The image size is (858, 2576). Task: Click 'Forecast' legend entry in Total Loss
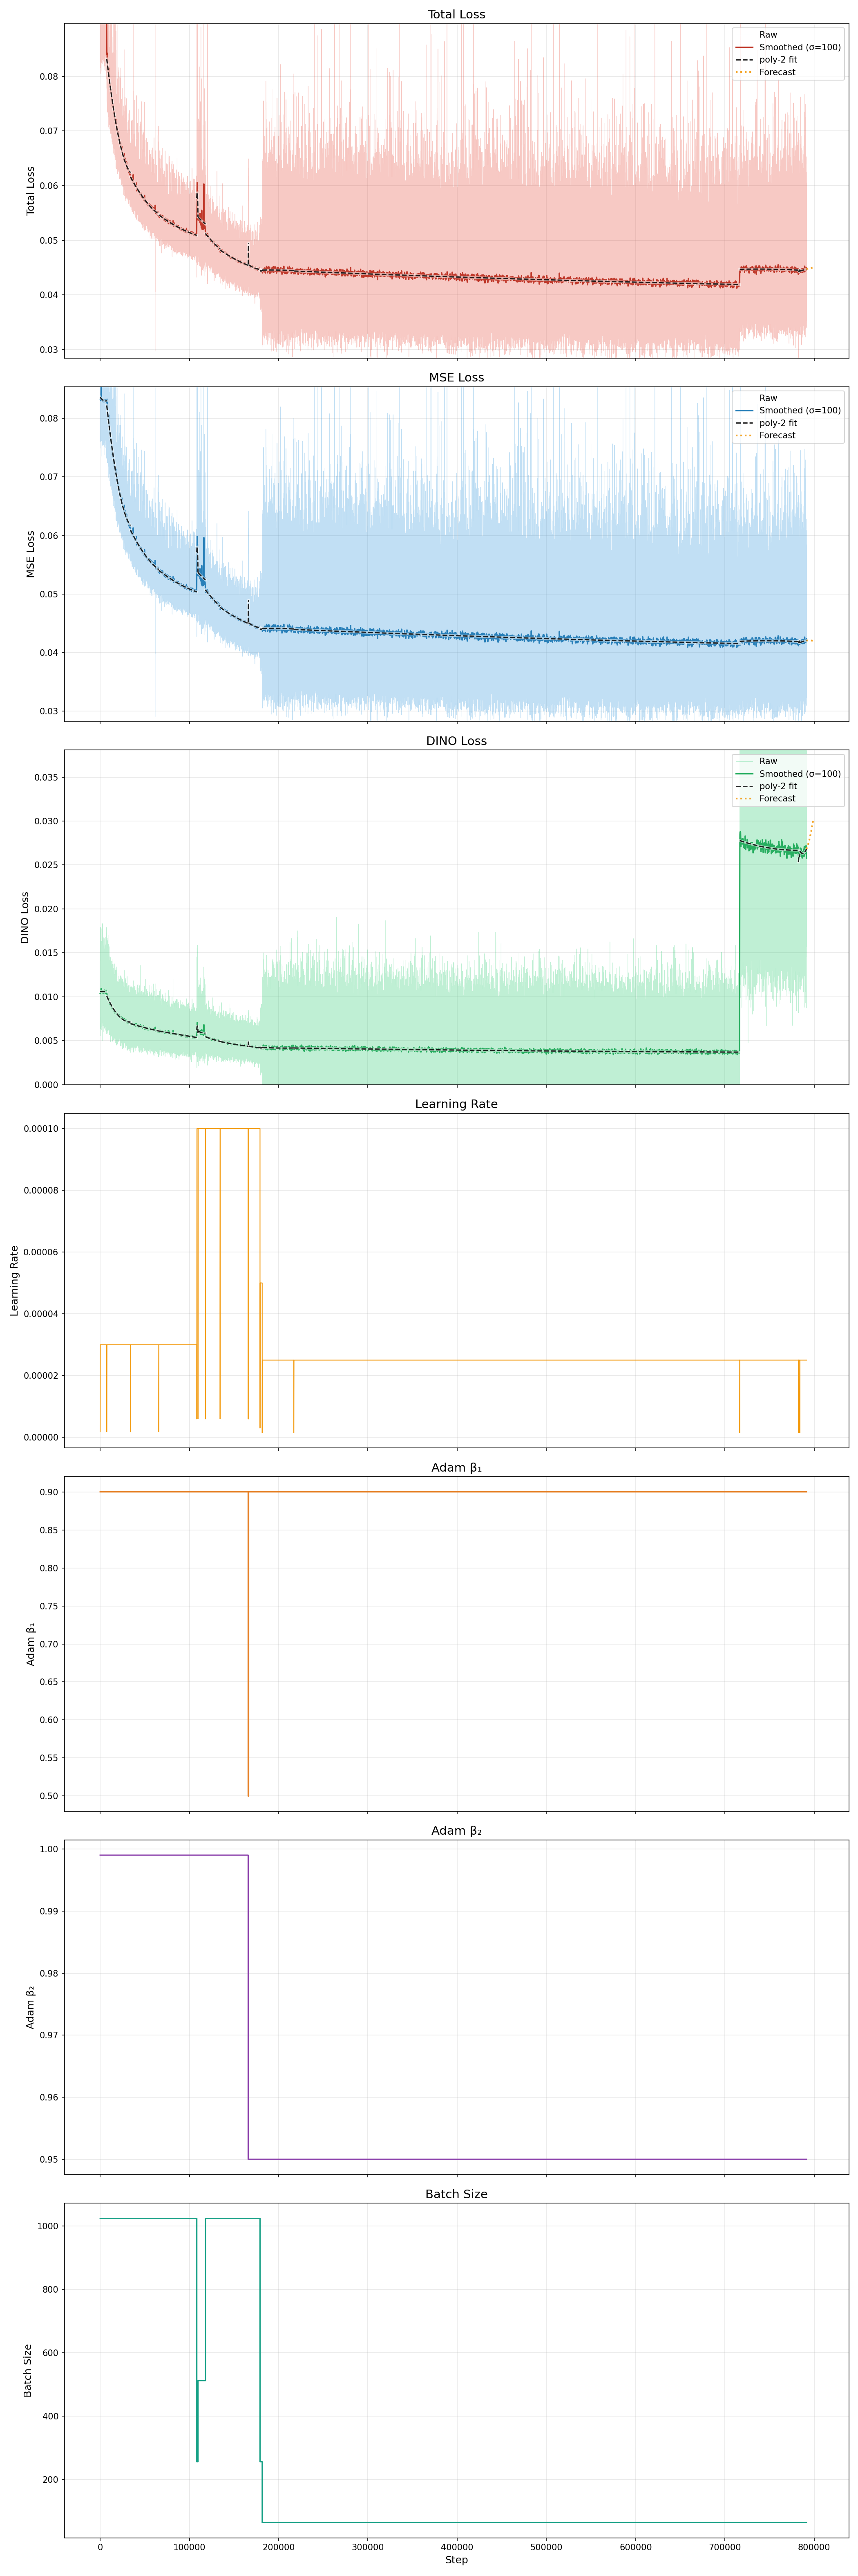tap(777, 72)
